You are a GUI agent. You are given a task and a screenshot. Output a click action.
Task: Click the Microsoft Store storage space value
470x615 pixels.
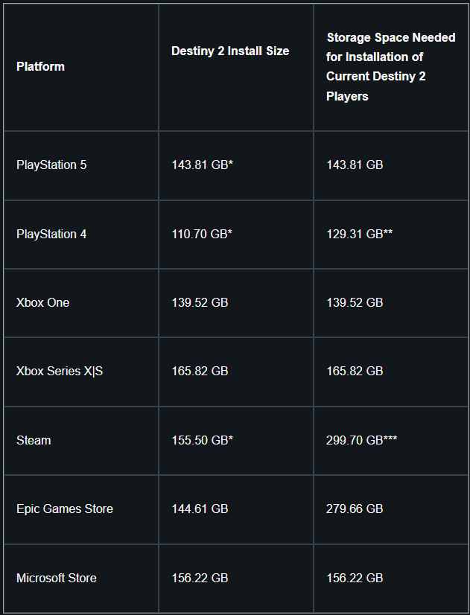coord(355,578)
